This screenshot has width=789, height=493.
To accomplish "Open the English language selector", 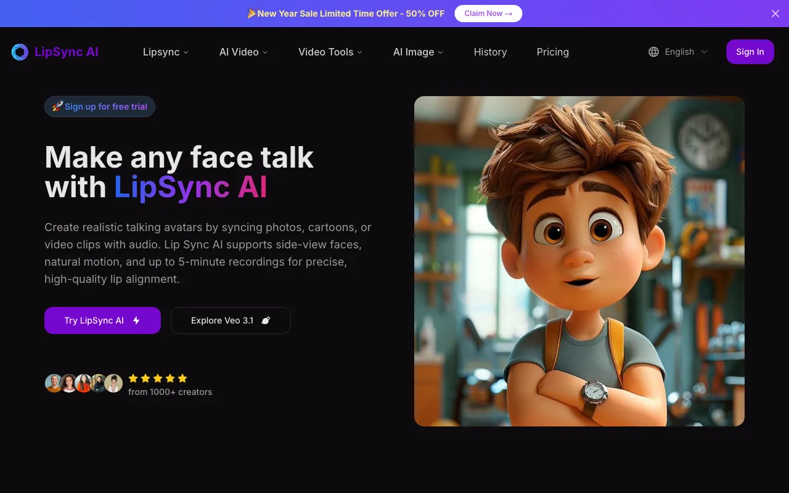I will pyautogui.click(x=678, y=52).
